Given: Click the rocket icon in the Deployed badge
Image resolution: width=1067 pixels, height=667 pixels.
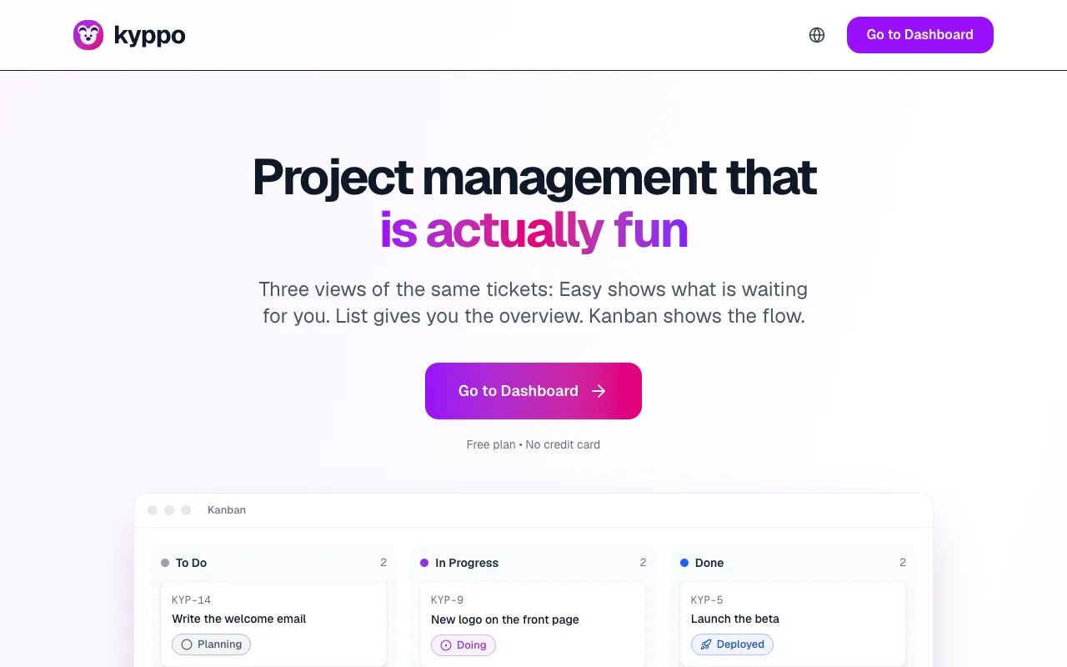Looking at the screenshot, I should [x=706, y=644].
